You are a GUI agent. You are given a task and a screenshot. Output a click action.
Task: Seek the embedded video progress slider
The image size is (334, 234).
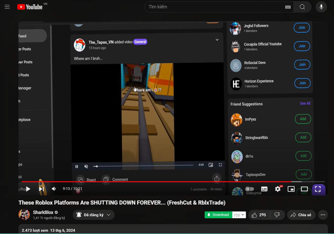coord(143,166)
